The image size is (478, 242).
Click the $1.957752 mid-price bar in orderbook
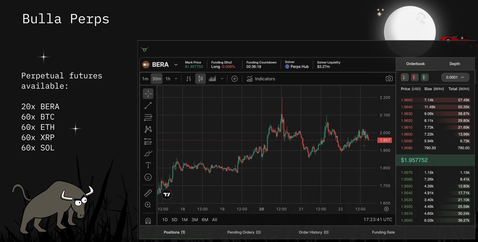(x=435, y=160)
